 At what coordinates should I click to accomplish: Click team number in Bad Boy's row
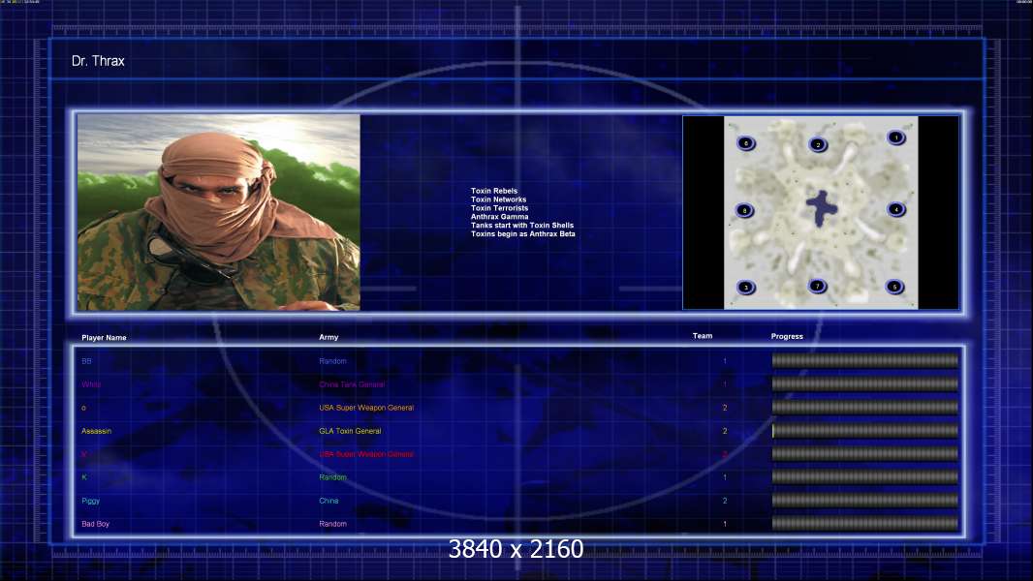pos(725,524)
